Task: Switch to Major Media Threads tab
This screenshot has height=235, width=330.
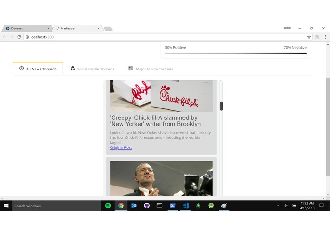Action: [151, 69]
